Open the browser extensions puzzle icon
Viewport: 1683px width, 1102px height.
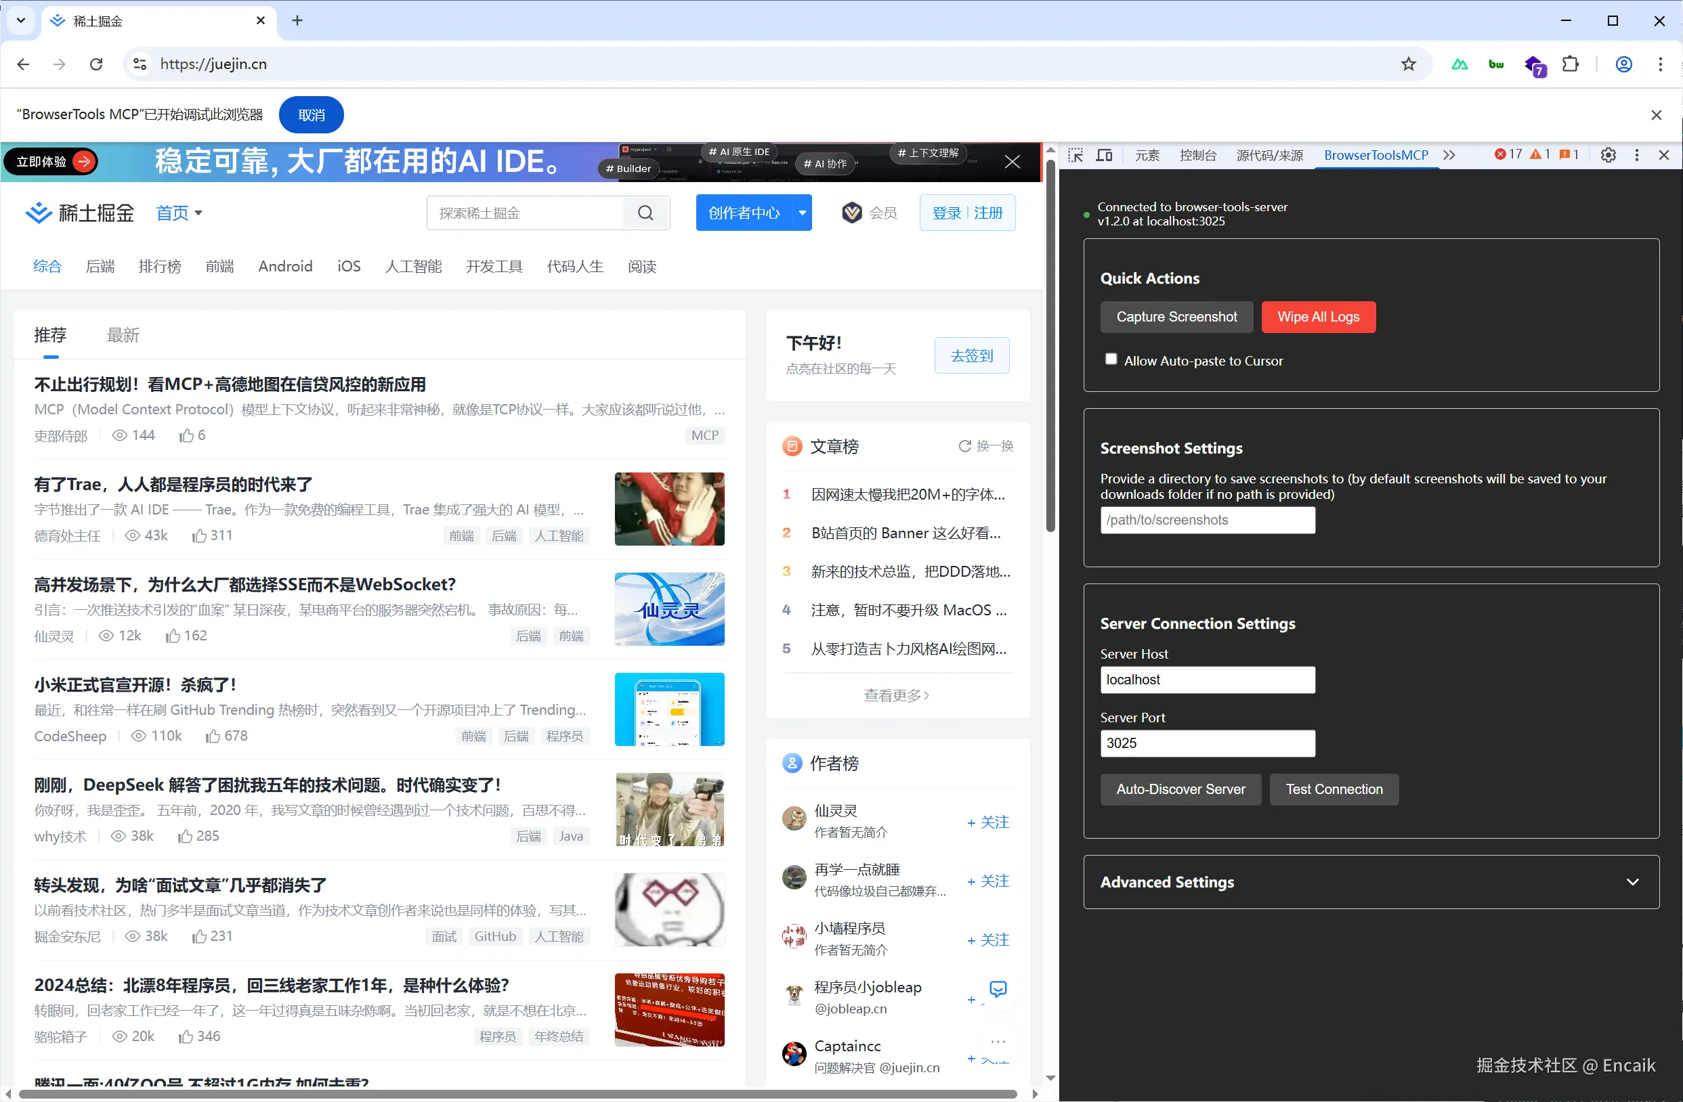pyautogui.click(x=1570, y=64)
